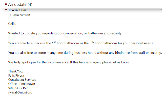Click the greeting 'Celia,'
Viewport: 162px width, 95px height.
(x=12, y=24)
